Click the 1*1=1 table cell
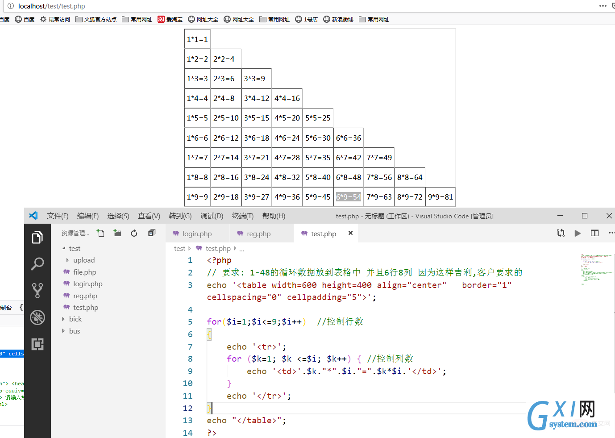The width and height of the screenshot is (615, 438). 197,39
